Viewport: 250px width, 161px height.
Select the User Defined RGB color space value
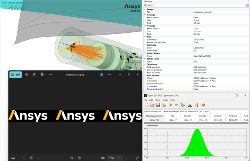point(202,56)
